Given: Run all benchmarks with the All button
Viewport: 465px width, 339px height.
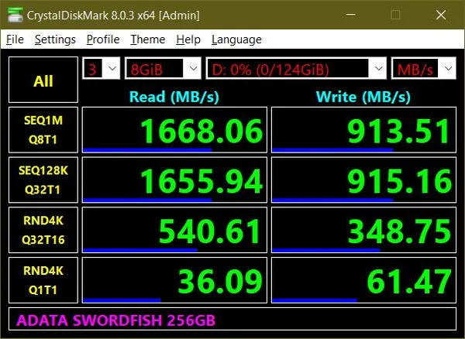Looking at the screenshot, I should (x=43, y=80).
